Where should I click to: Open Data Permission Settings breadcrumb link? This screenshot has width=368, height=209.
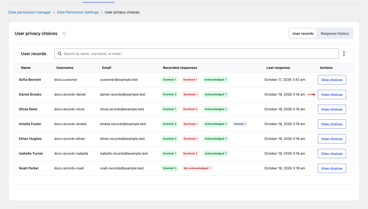pyautogui.click(x=78, y=12)
